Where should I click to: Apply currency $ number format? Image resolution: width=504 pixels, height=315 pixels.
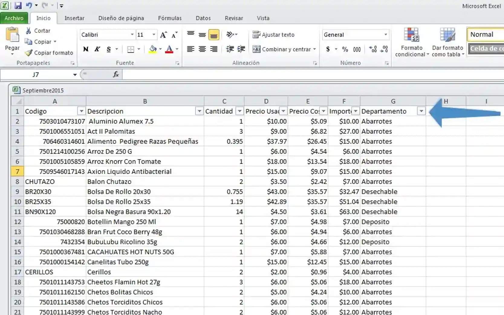coord(328,49)
